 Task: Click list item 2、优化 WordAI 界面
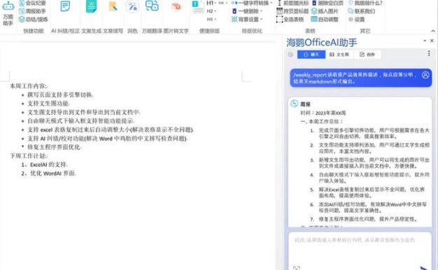pos(48,173)
